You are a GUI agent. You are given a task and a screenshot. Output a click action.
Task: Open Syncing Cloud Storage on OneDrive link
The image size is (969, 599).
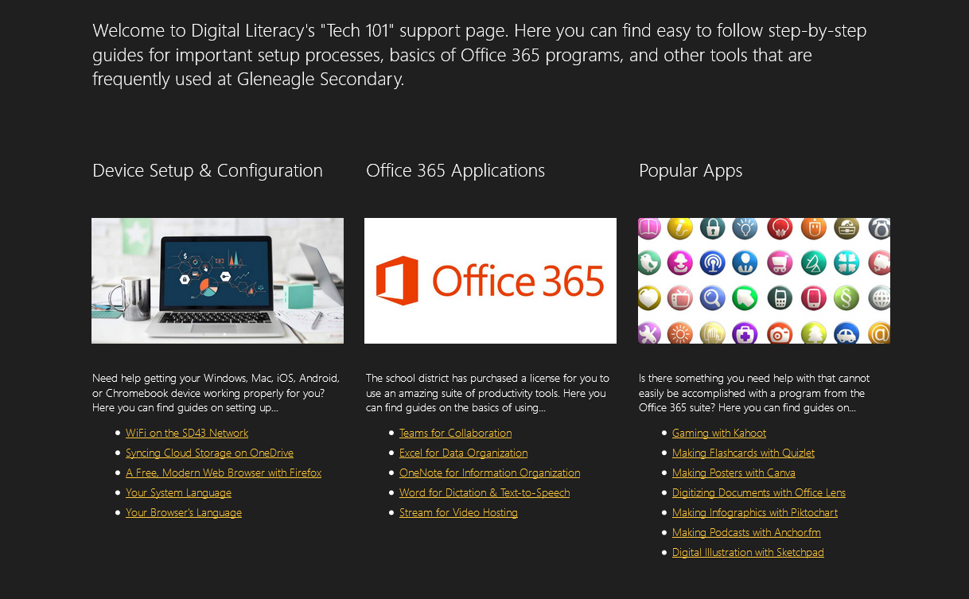tap(209, 453)
